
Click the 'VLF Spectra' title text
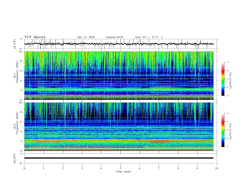[x=35, y=37]
